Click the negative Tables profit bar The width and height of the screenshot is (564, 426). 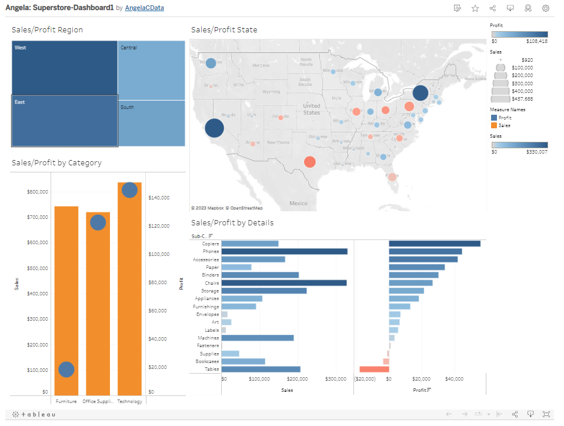[x=373, y=370]
